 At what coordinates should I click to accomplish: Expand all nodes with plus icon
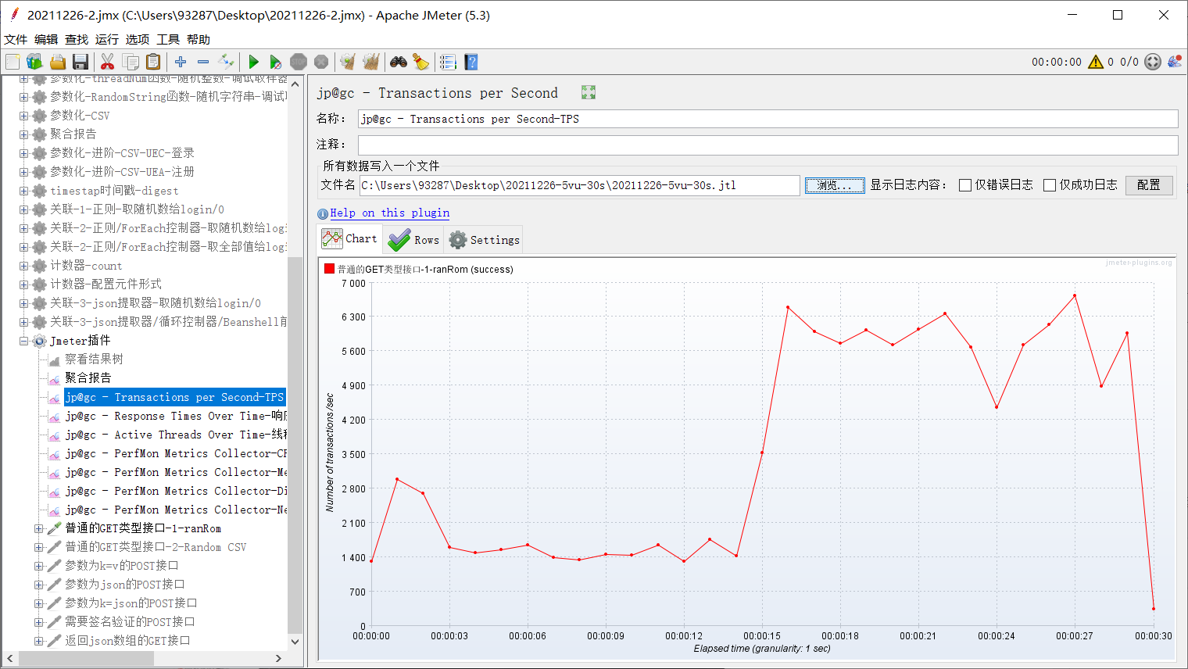click(181, 62)
